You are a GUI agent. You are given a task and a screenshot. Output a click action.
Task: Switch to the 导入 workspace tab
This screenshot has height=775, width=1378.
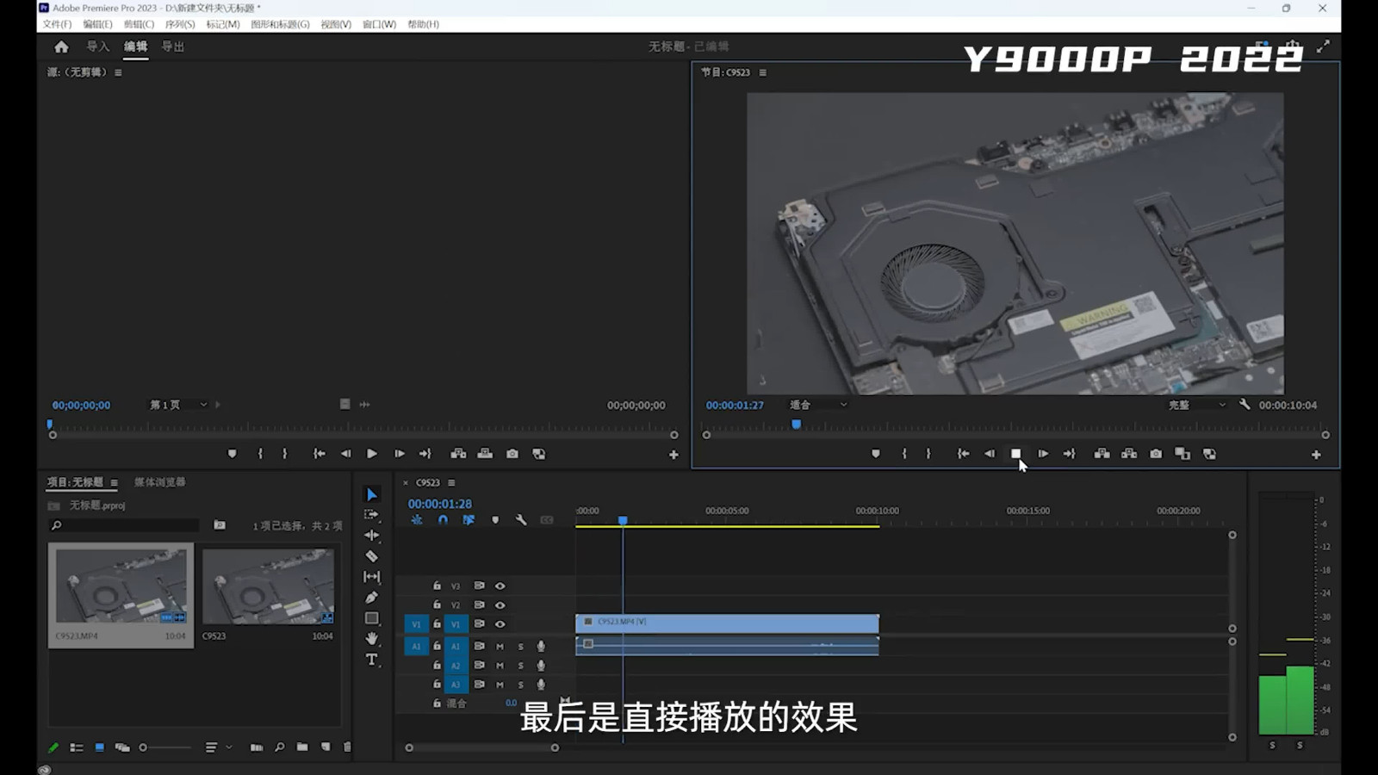(x=97, y=46)
